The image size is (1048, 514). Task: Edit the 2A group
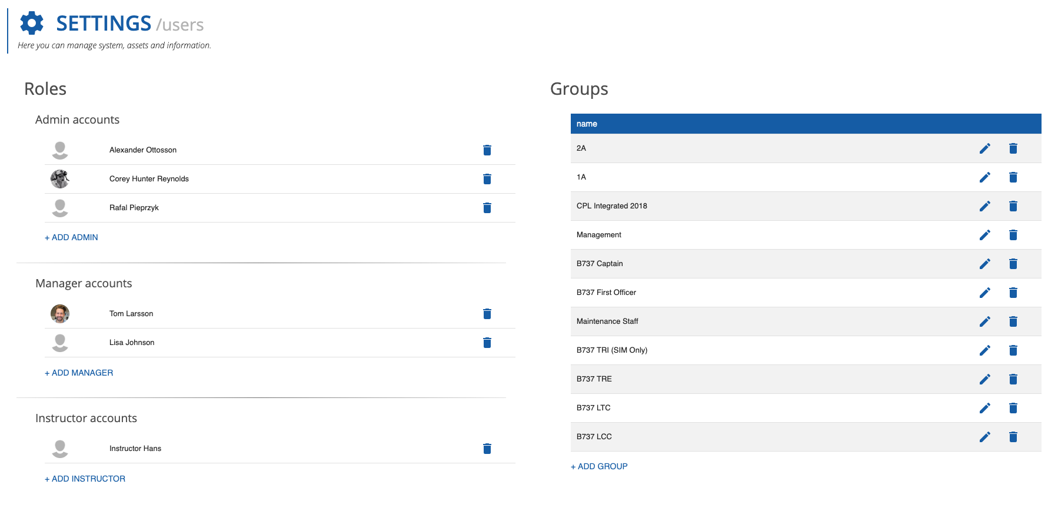pos(985,148)
